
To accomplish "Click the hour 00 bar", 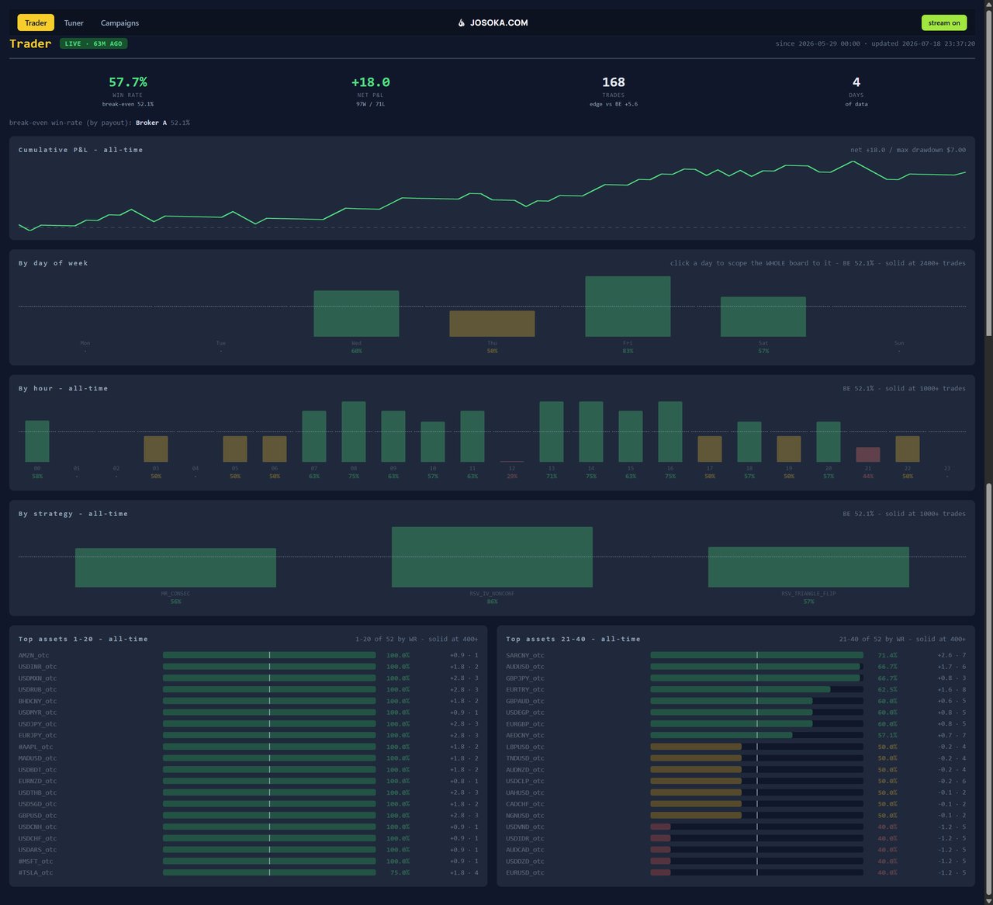I will 37,441.
